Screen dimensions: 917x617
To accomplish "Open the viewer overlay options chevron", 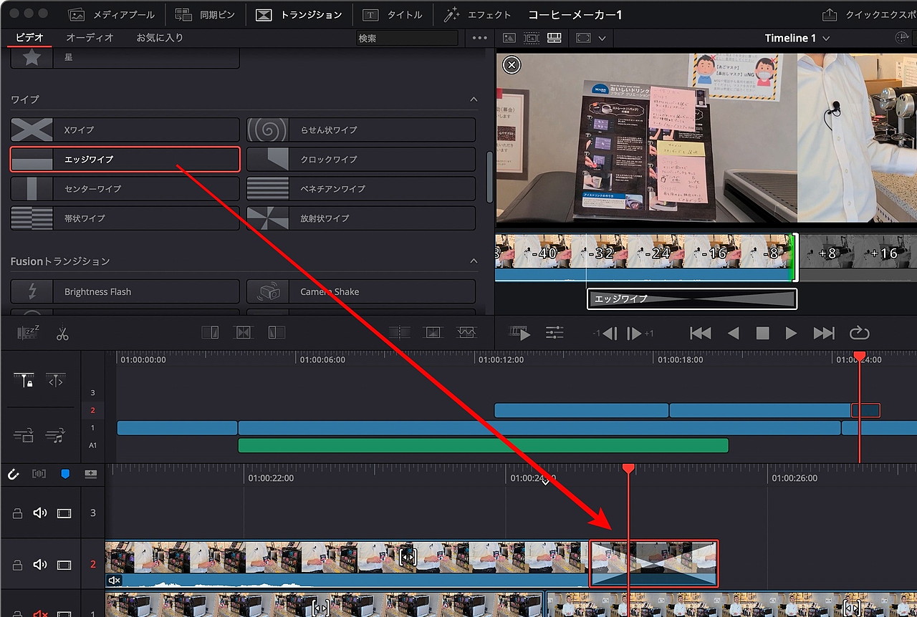I will pos(602,39).
